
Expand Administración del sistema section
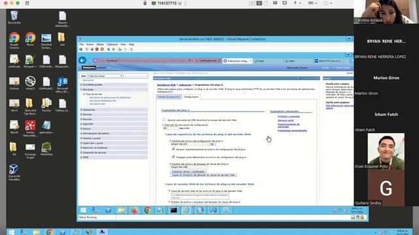tap(114, 133)
